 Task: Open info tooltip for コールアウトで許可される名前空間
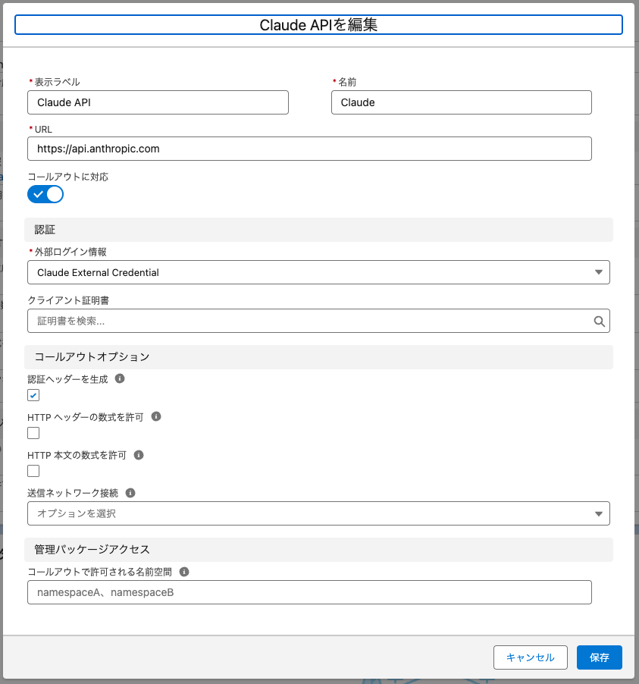click(184, 572)
